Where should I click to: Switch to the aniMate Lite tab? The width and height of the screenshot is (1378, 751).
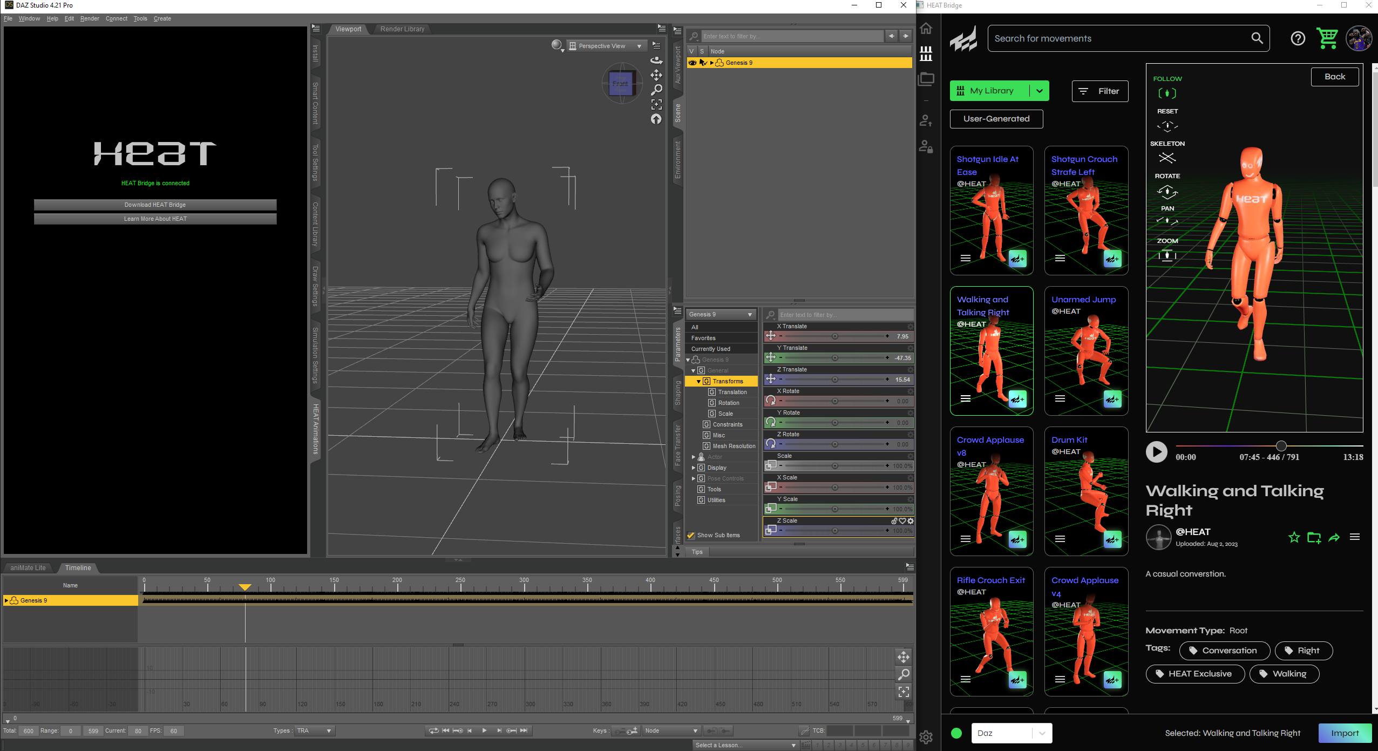pos(28,567)
